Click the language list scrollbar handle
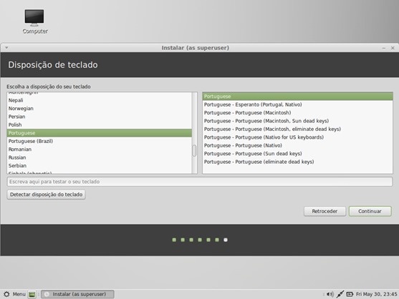Viewport: 399px width, 299px height. (x=194, y=151)
